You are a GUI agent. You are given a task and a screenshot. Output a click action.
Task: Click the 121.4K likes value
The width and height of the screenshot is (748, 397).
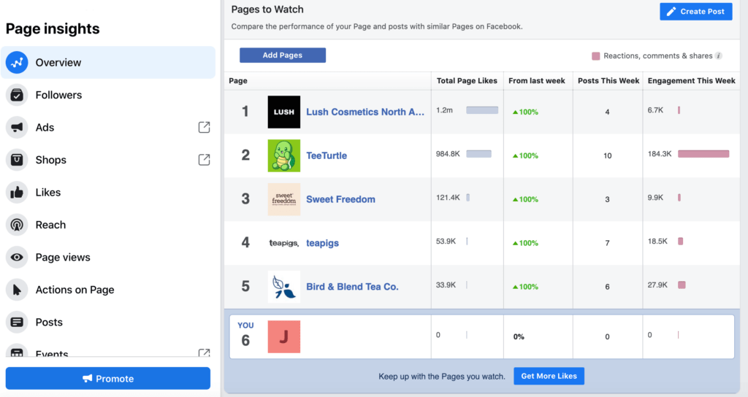448,197
